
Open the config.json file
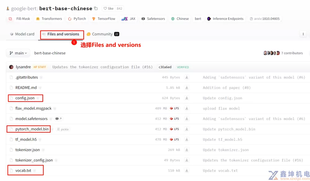point(25,98)
